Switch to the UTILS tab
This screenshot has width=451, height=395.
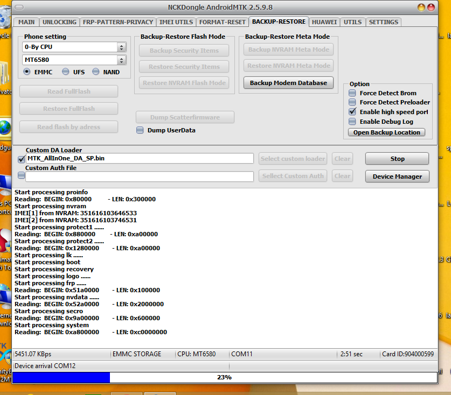coord(352,22)
